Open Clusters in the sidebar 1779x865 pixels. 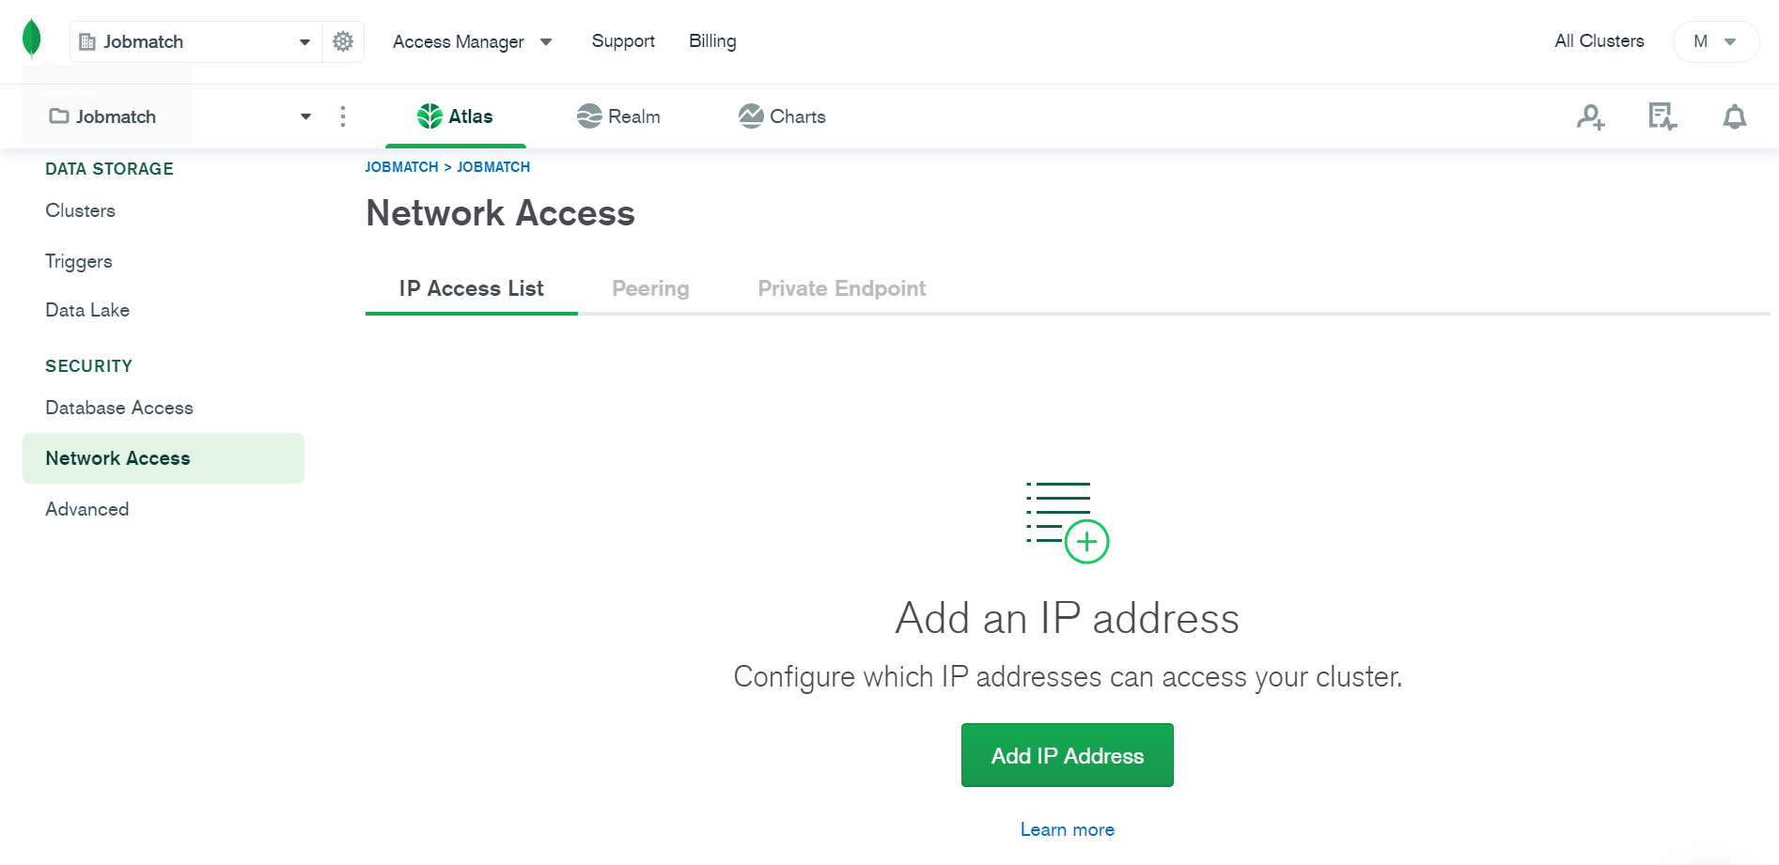click(x=81, y=210)
